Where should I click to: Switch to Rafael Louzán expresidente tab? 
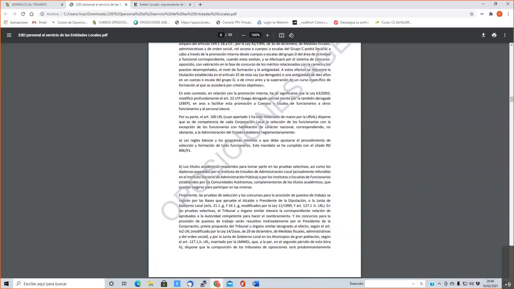(x=163, y=5)
